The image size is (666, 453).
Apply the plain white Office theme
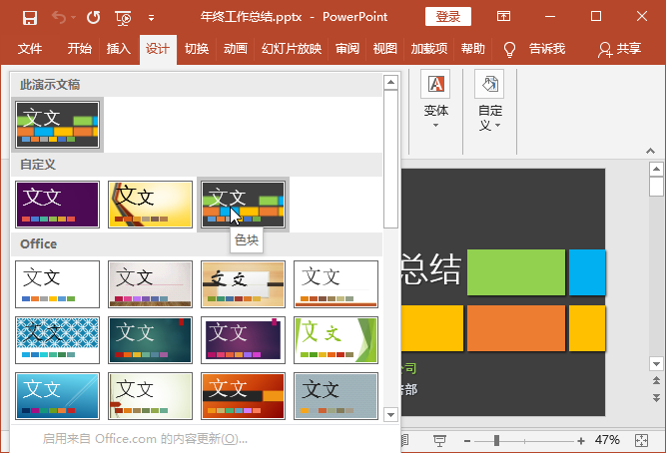click(57, 284)
